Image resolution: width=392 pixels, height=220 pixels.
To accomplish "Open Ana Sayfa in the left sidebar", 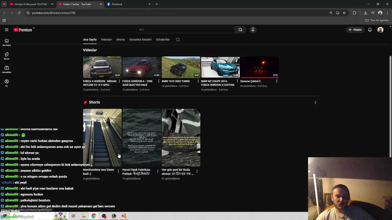I will (x=6, y=42).
